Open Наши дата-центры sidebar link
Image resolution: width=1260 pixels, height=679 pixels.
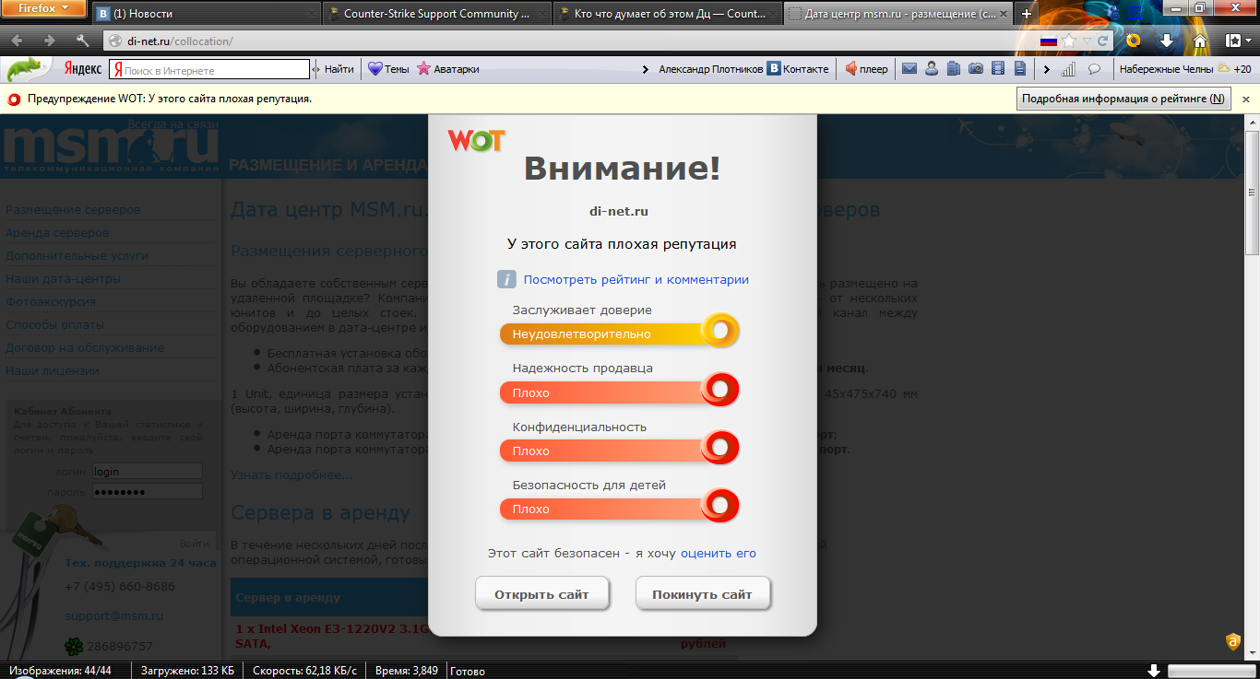(x=63, y=278)
